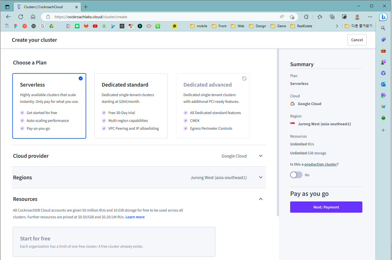Screen dimensions: 392x260
Task: Open the Collections icon in the toolbar
Action: pyautogui.click(x=332, y=17)
